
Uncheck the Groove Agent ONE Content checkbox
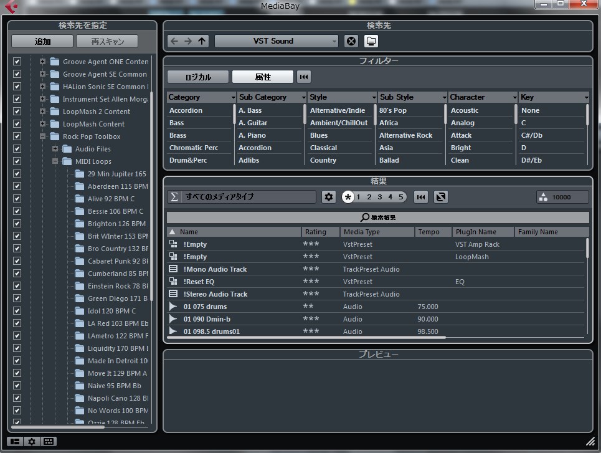17,61
